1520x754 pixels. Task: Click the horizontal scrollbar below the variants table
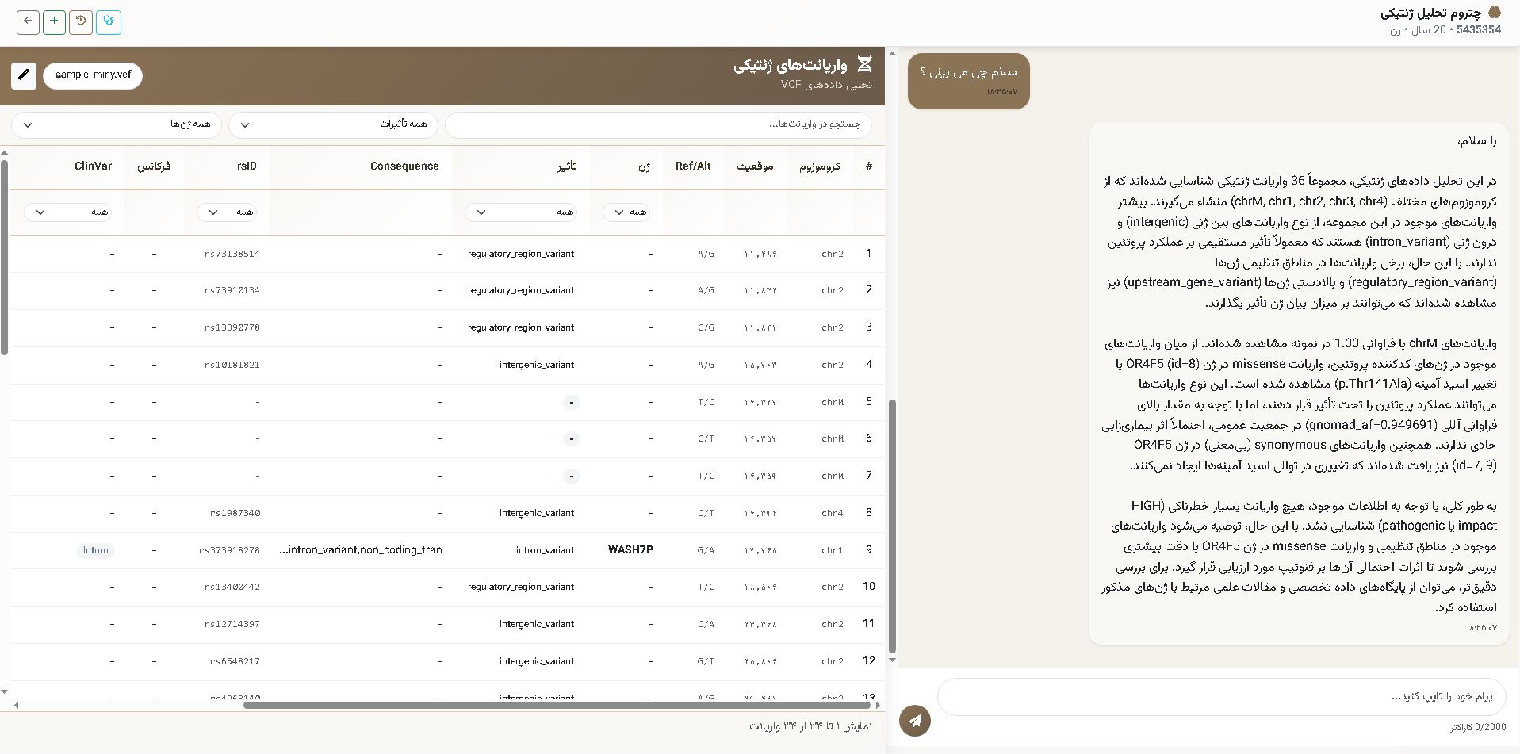(555, 704)
